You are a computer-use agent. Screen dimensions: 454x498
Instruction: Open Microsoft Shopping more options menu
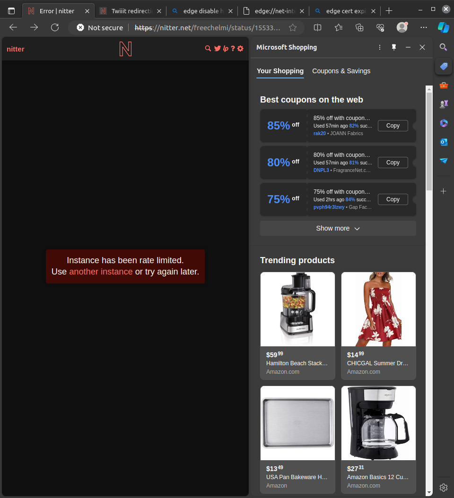click(x=380, y=47)
